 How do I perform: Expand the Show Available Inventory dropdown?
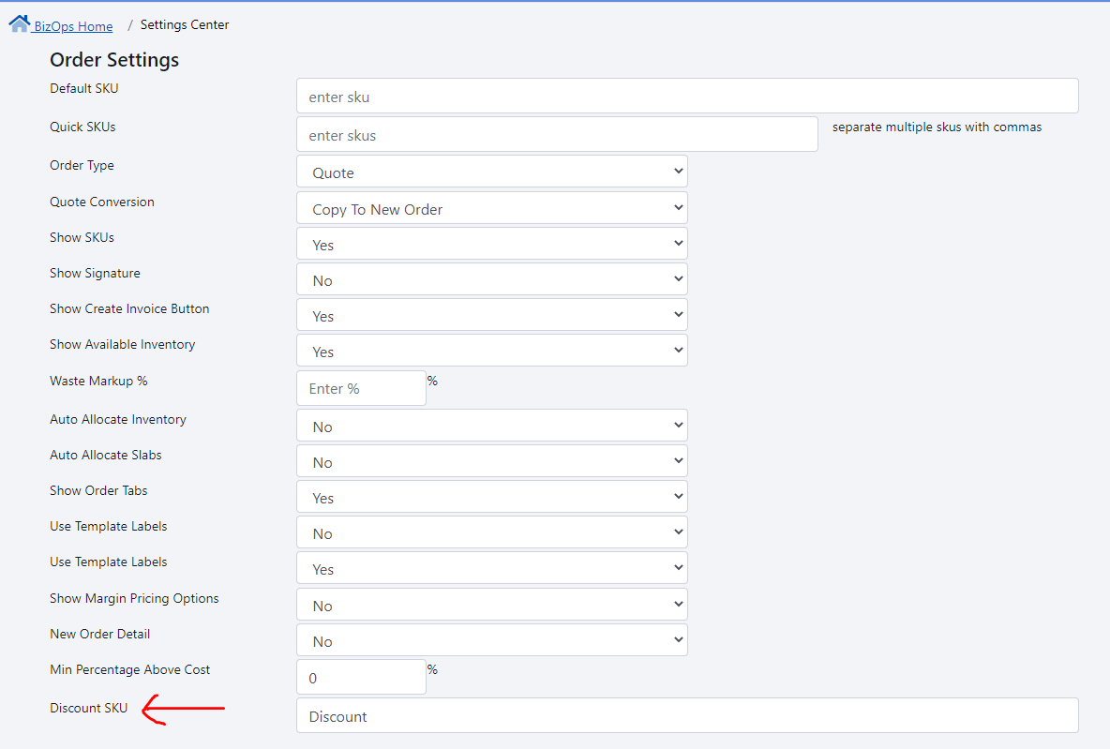(x=491, y=352)
